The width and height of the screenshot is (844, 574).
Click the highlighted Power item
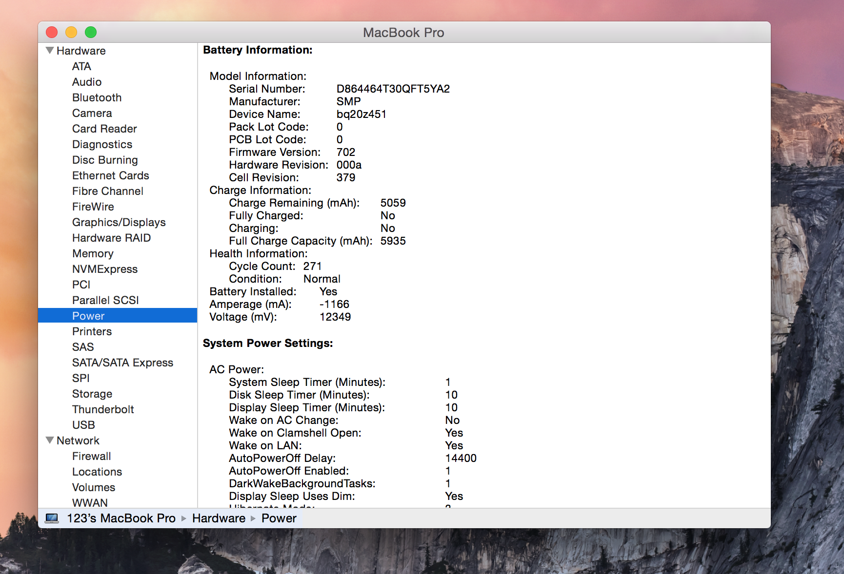click(118, 316)
